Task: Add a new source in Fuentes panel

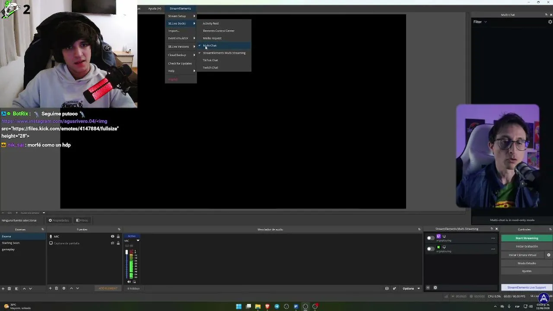Action: pyautogui.click(x=50, y=289)
